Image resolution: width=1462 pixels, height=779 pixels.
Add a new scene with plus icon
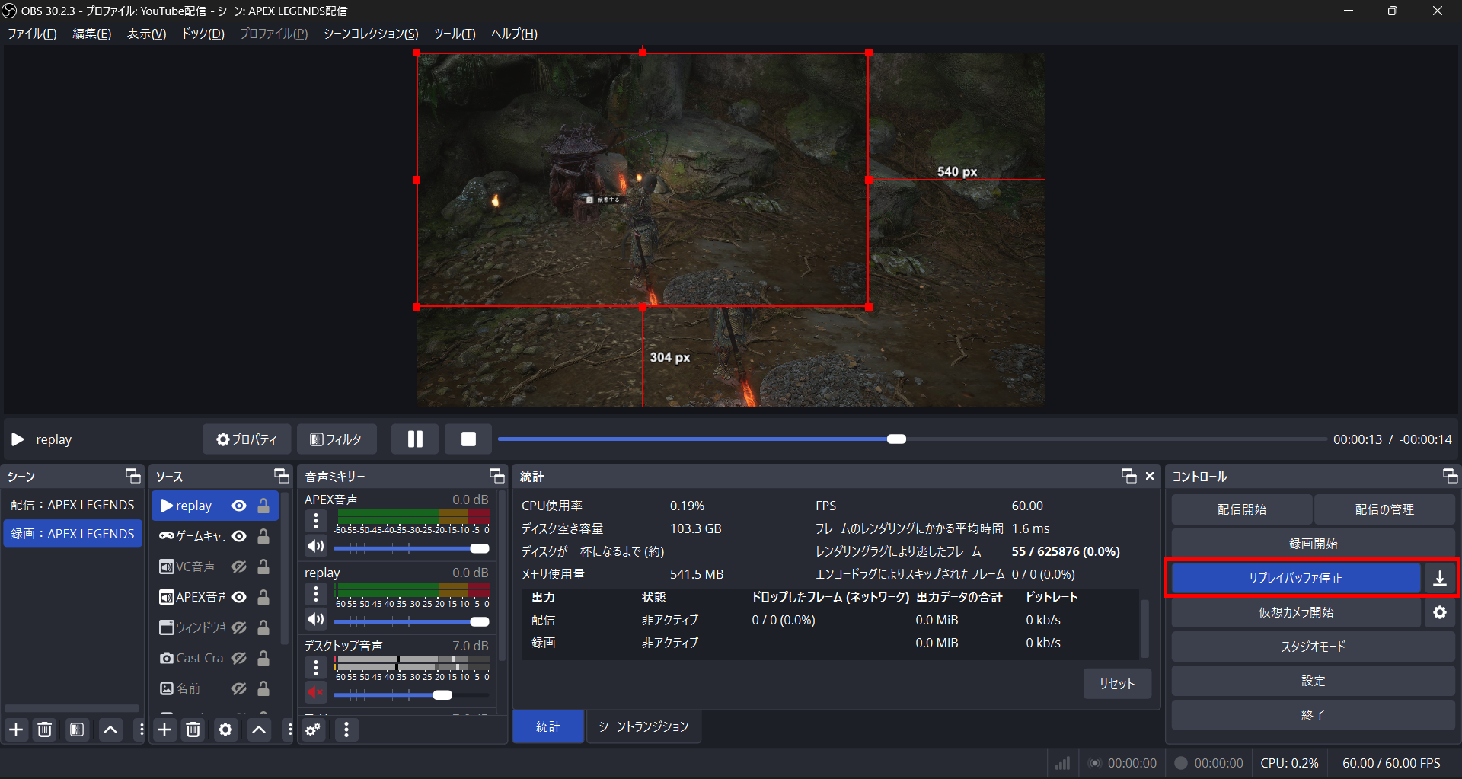[x=16, y=730]
